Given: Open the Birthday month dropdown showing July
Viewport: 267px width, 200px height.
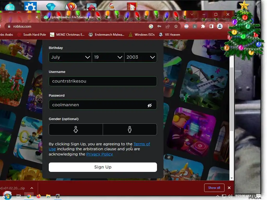Looking at the screenshot, I should click(x=70, y=57).
